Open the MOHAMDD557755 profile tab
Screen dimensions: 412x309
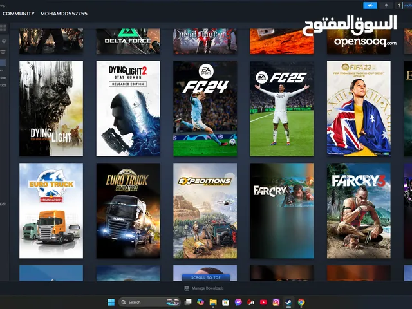tap(64, 14)
